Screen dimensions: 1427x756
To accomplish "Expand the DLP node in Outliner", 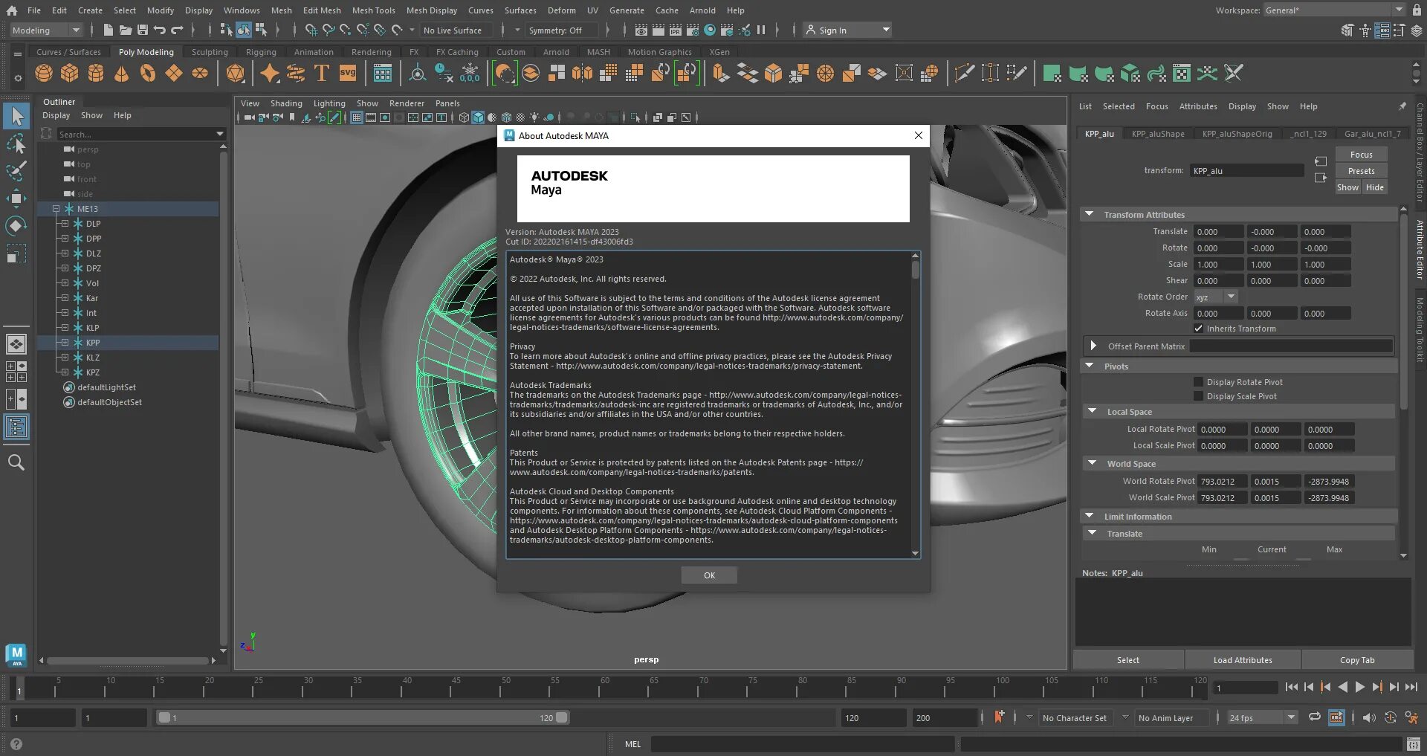I will (65, 223).
